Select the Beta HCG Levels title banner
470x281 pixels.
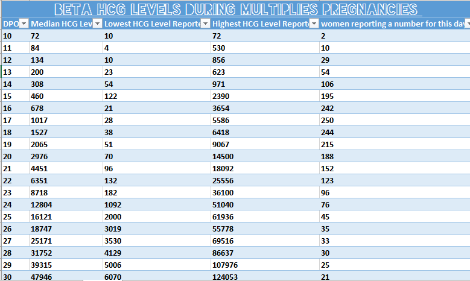235,9
